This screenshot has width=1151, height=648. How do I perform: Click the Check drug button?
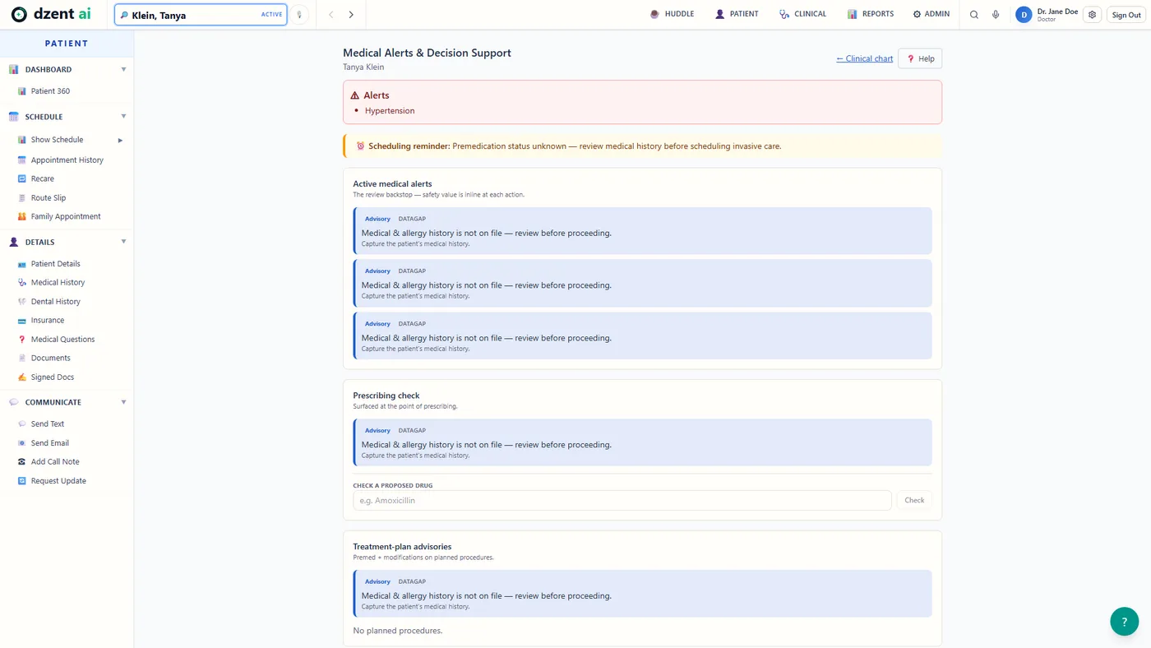pyautogui.click(x=914, y=501)
